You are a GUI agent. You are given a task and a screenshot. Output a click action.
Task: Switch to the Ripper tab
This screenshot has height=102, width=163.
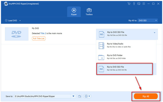74,12
